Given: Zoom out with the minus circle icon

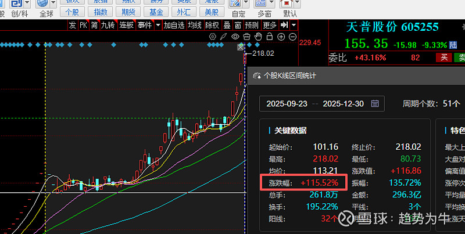Looking at the screenshot, I should click(293, 37).
